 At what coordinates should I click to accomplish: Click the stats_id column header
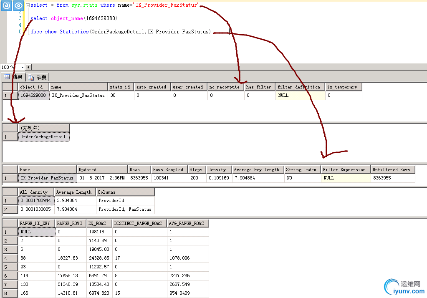click(x=121, y=87)
